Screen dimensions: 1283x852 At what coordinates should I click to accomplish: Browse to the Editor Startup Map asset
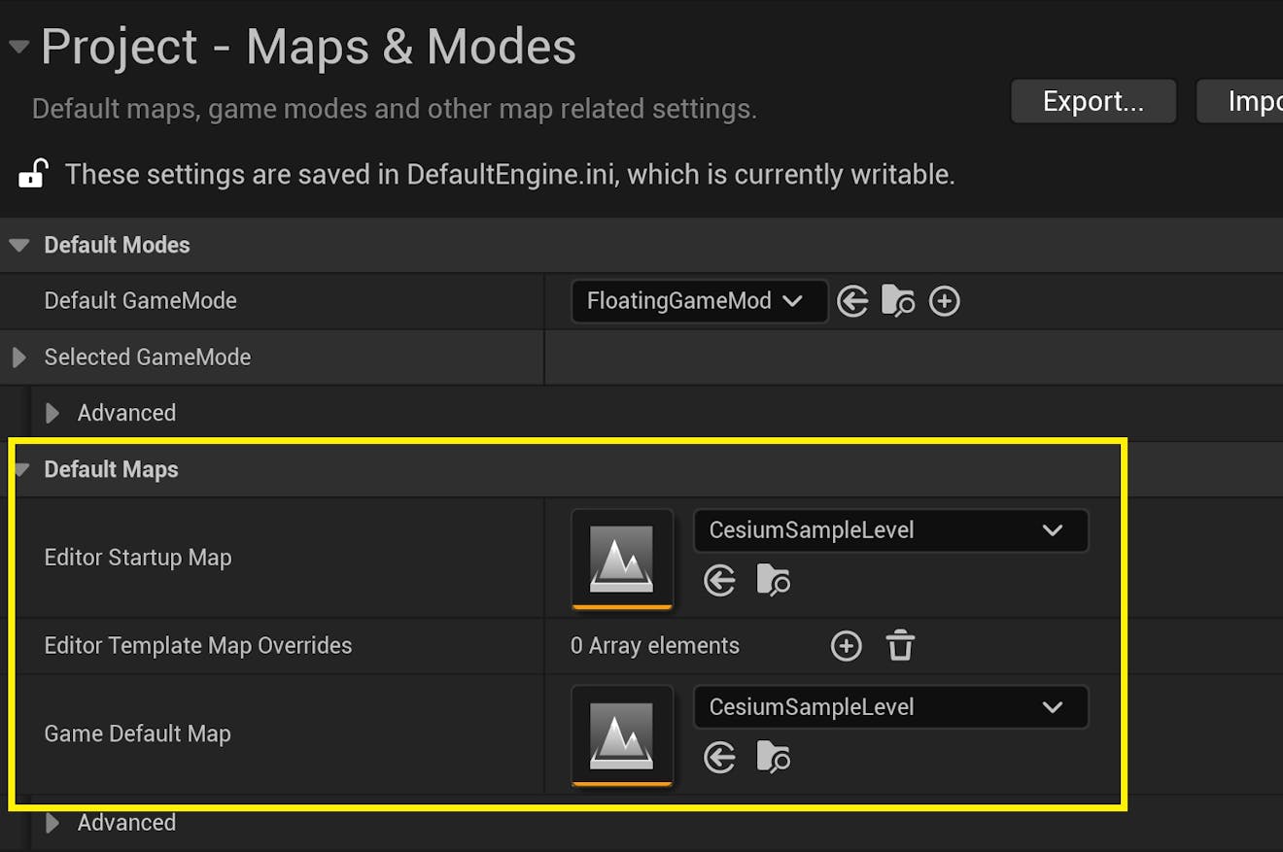(774, 580)
